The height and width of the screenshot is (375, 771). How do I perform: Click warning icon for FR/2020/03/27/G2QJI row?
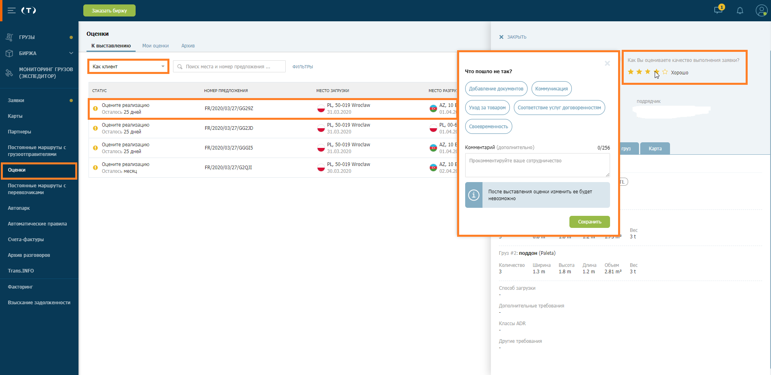pos(95,168)
